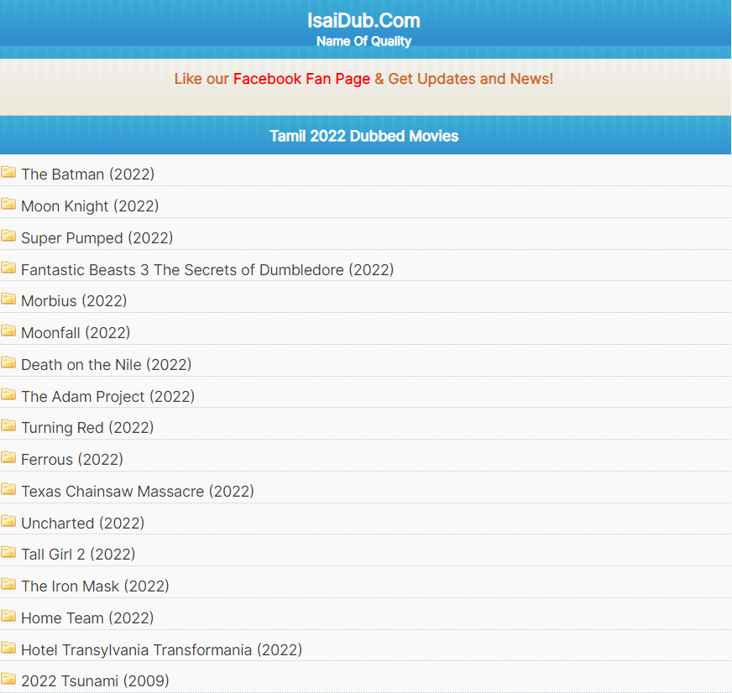Image resolution: width=732 pixels, height=693 pixels.
Task: Open Texas Chainsaw Massacre (2022)
Action: point(138,491)
